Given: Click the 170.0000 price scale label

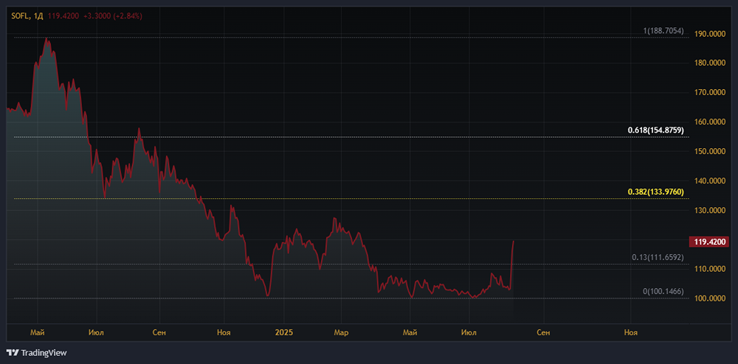Looking at the screenshot, I should (x=710, y=93).
